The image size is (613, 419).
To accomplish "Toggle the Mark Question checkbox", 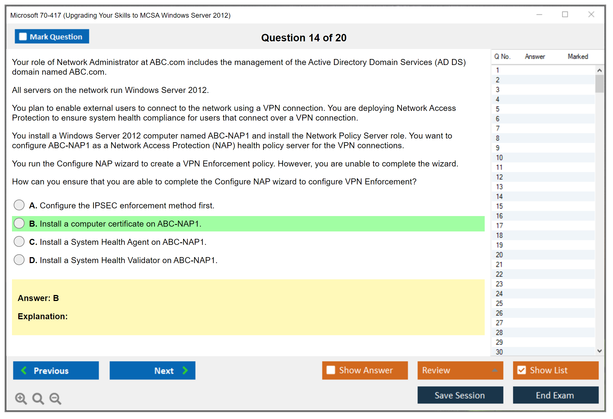I will (x=23, y=37).
